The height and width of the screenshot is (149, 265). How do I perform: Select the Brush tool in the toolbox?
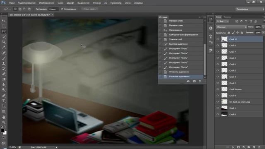point(4,58)
